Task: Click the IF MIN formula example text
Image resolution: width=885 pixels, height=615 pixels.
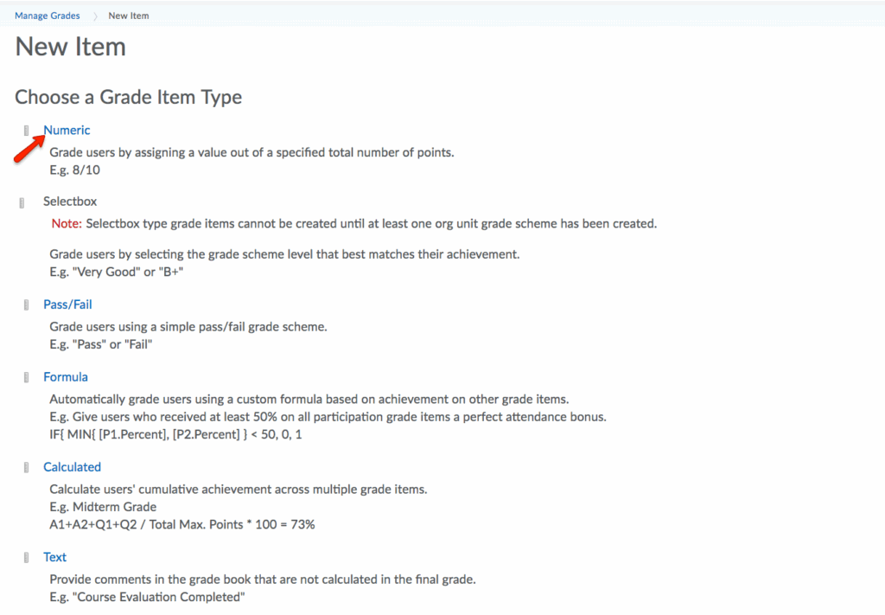Action: 175,434
